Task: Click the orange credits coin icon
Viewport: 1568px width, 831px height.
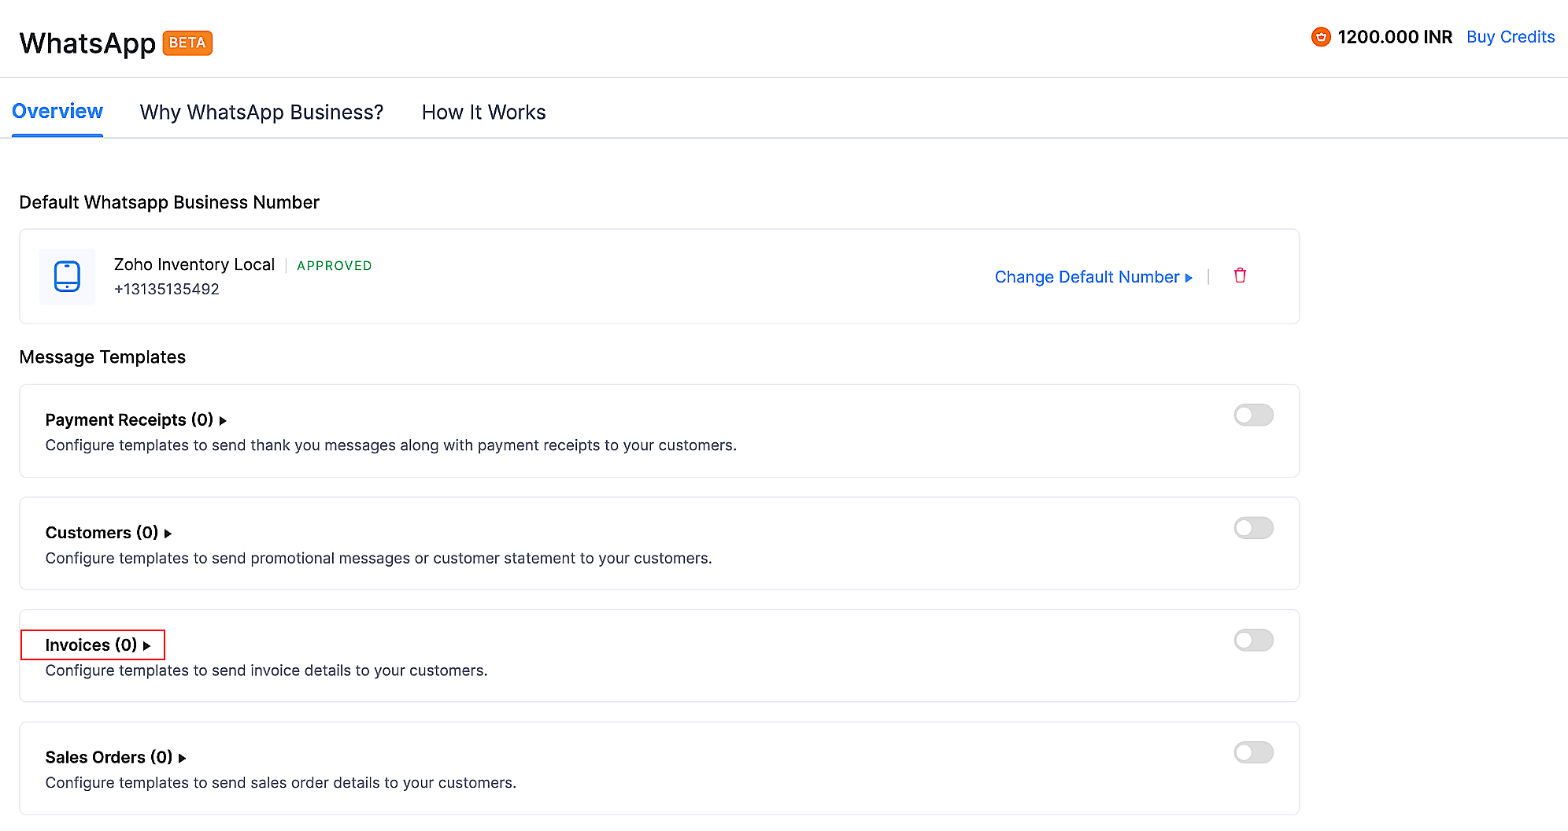Action: tap(1320, 37)
